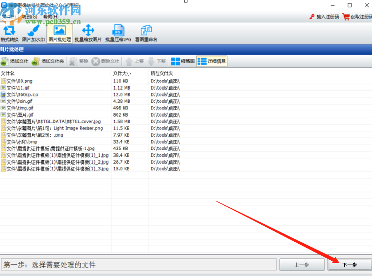
Task: Click the 下一步 next step button
Action: coord(350,264)
